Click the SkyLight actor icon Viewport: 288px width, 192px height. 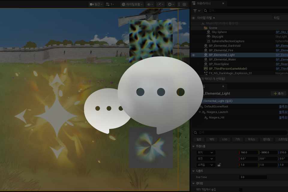click(208, 37)
